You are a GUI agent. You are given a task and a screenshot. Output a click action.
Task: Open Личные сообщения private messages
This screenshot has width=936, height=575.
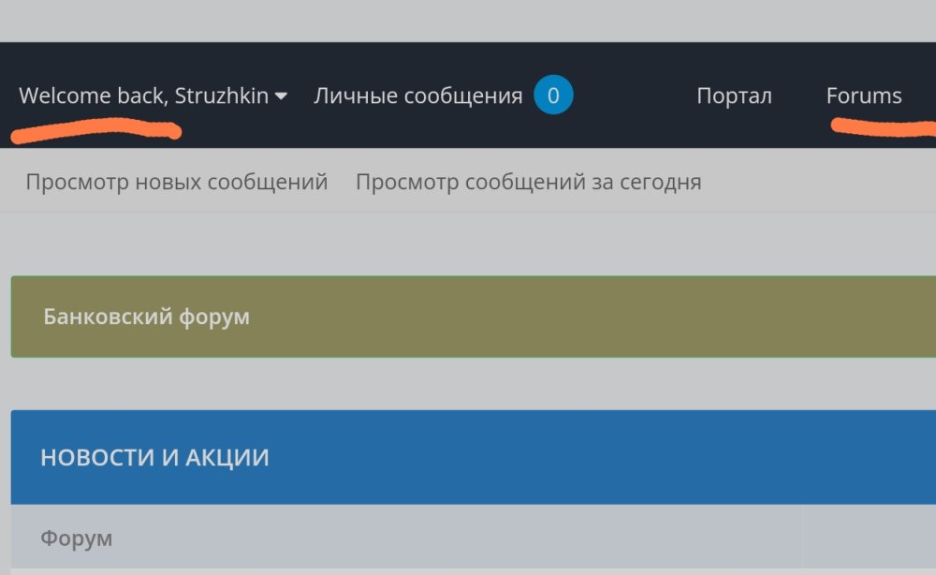(417, 96)
